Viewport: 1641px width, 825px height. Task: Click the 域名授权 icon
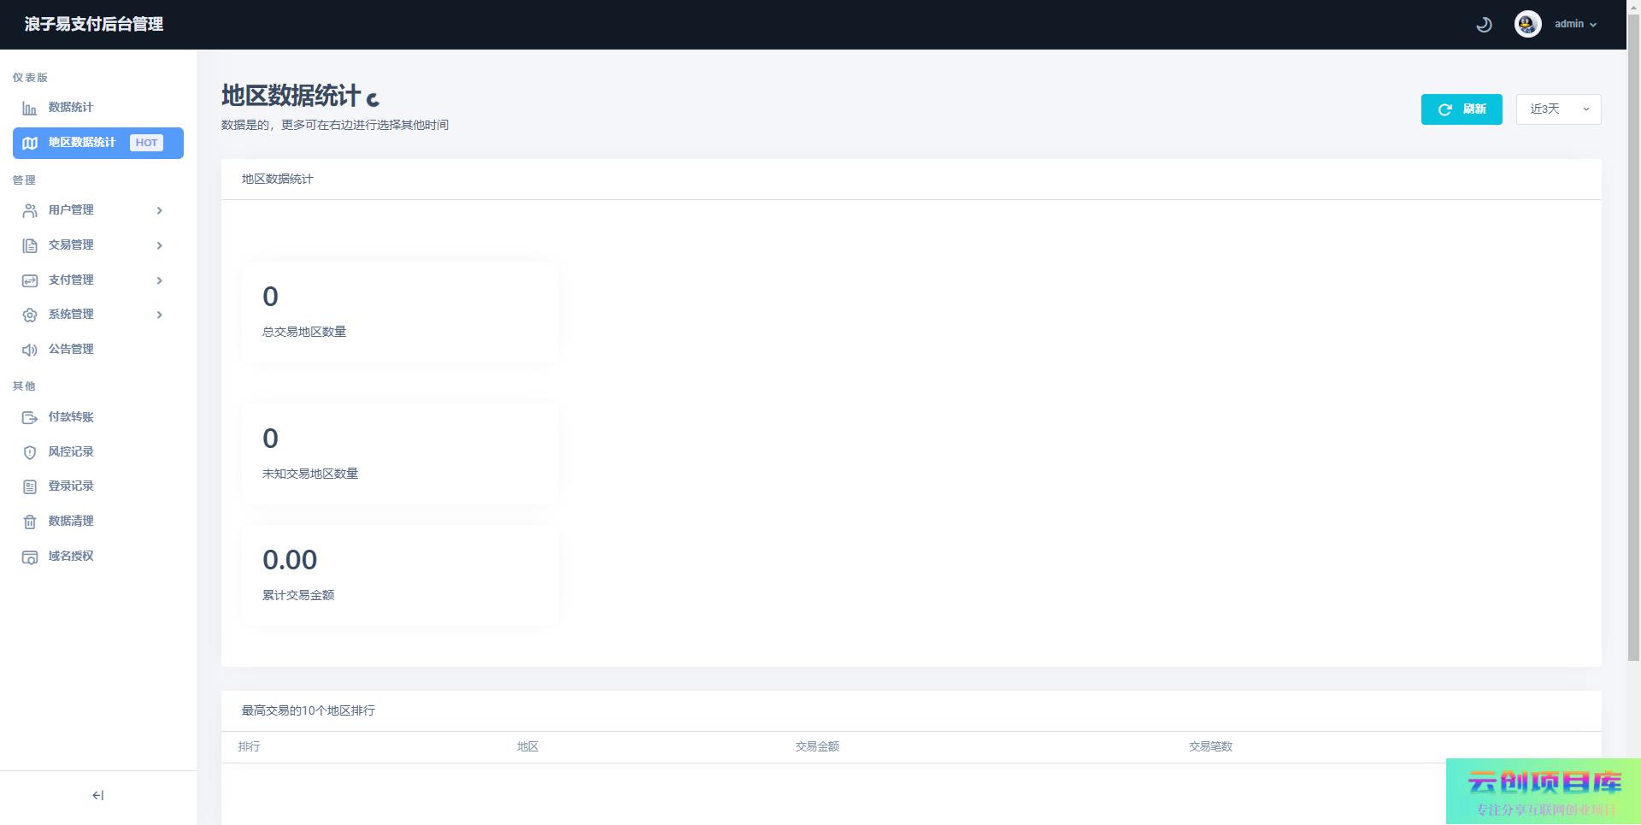pyautogui.click(x=30, y=557)
